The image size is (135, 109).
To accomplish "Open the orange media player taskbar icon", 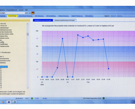I will click(3, 102).
